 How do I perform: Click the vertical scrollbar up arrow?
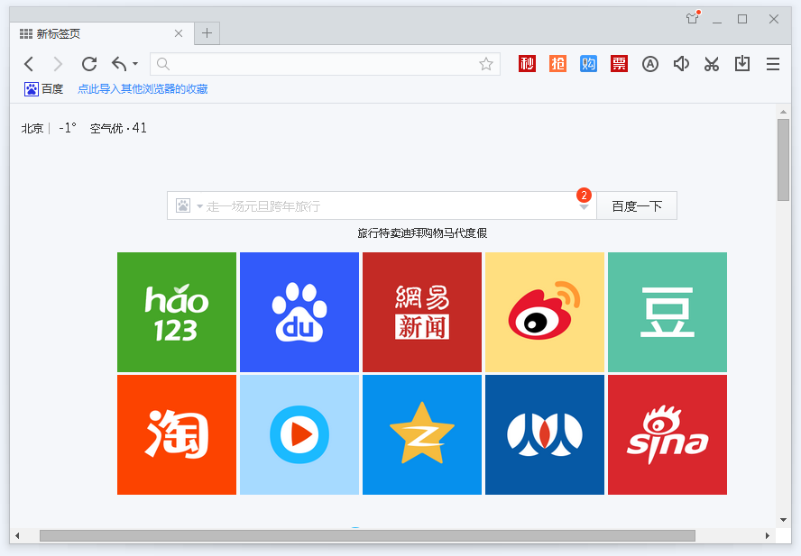click(783, 112)
